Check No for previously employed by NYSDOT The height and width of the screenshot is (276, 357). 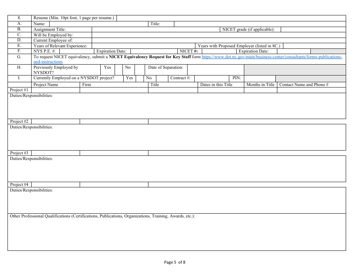click(140, 69)
